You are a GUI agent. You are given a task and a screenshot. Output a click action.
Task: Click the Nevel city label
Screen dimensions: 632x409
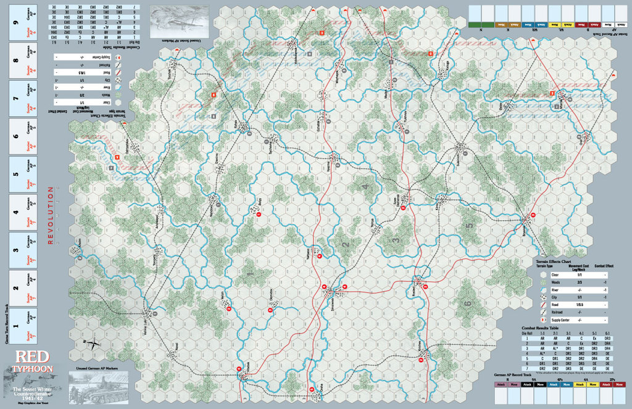click(x=176, y=347)
